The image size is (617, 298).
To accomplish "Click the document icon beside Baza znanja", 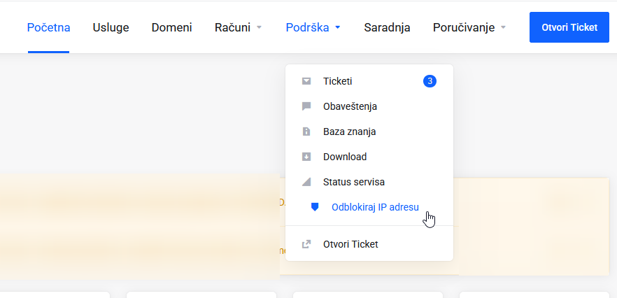I will tap(306, 132).
